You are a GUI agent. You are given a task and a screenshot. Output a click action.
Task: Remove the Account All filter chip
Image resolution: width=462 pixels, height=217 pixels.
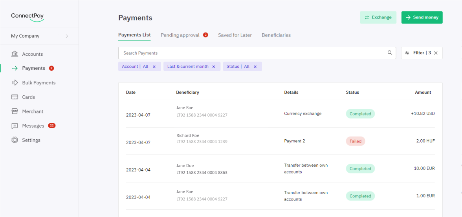154,67
